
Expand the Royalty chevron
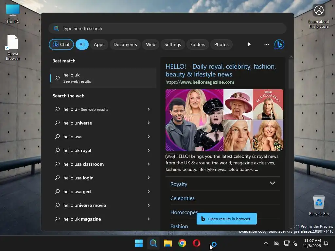point(273,183)
